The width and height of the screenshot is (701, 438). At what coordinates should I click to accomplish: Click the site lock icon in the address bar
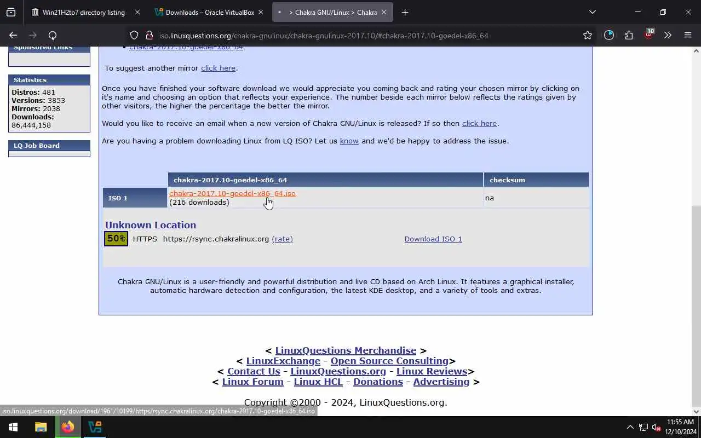[149, 35]
